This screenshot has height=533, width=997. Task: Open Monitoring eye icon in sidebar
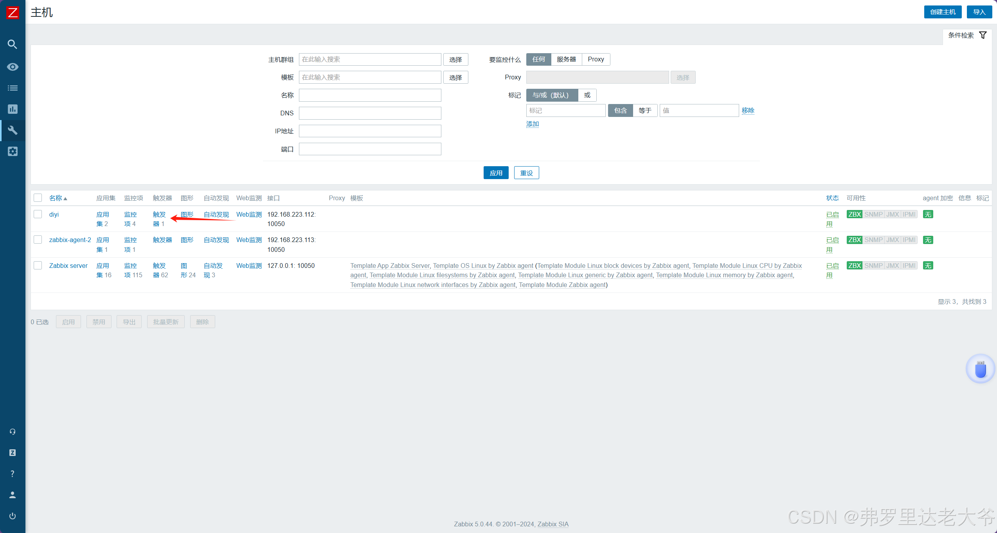point(13,67)
